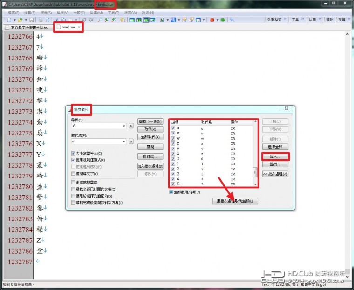Image resolution: width=354 pixels, height=290 pixels.
Task: Open the 檔案(F) menu
Action: [14, 13]
